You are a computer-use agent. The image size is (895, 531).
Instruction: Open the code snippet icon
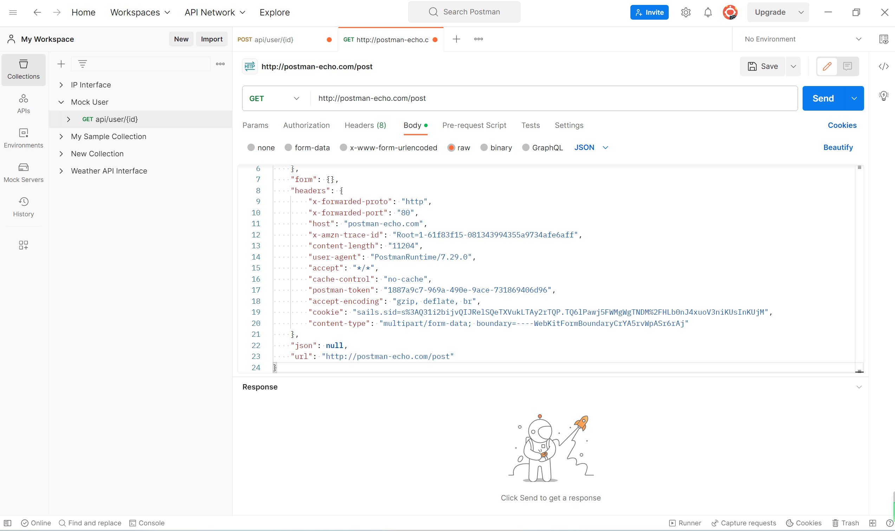(883, 67)
